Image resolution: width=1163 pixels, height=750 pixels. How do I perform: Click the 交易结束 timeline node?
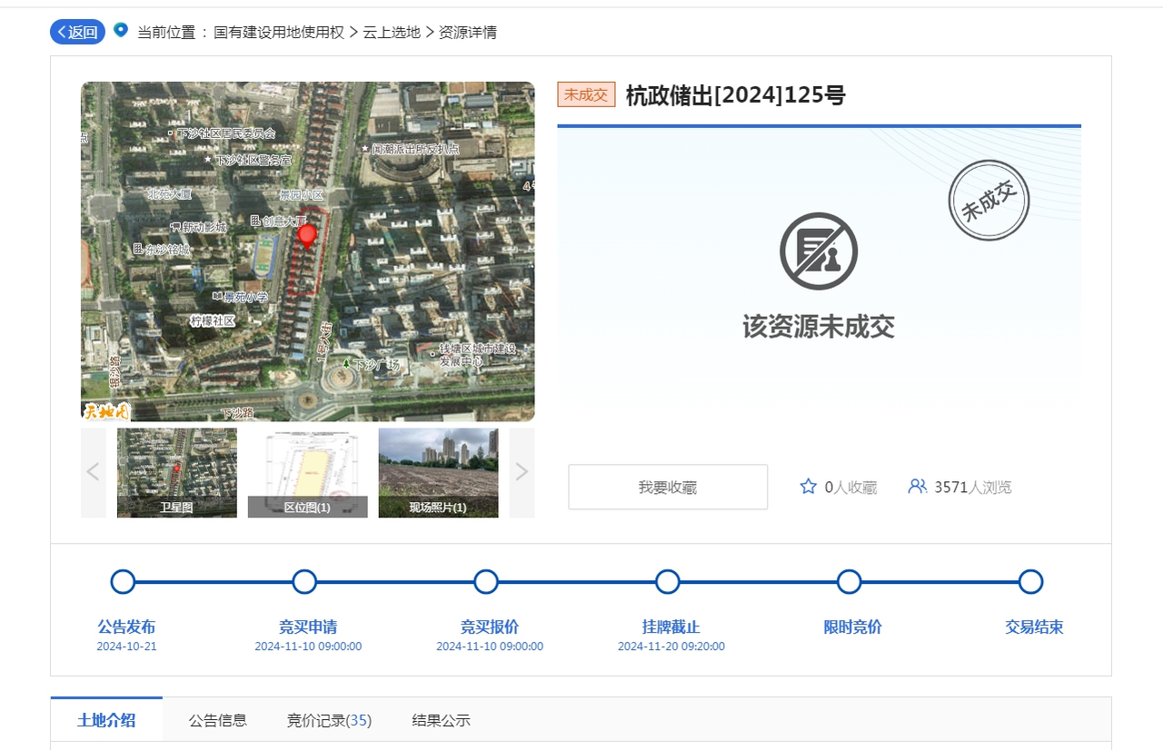pos(1030,582)
